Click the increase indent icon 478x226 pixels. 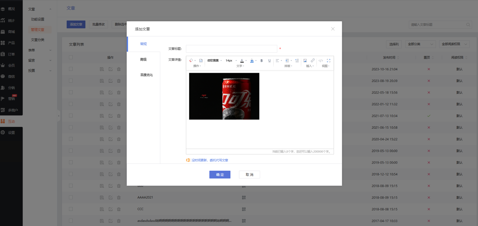point(297,60)
